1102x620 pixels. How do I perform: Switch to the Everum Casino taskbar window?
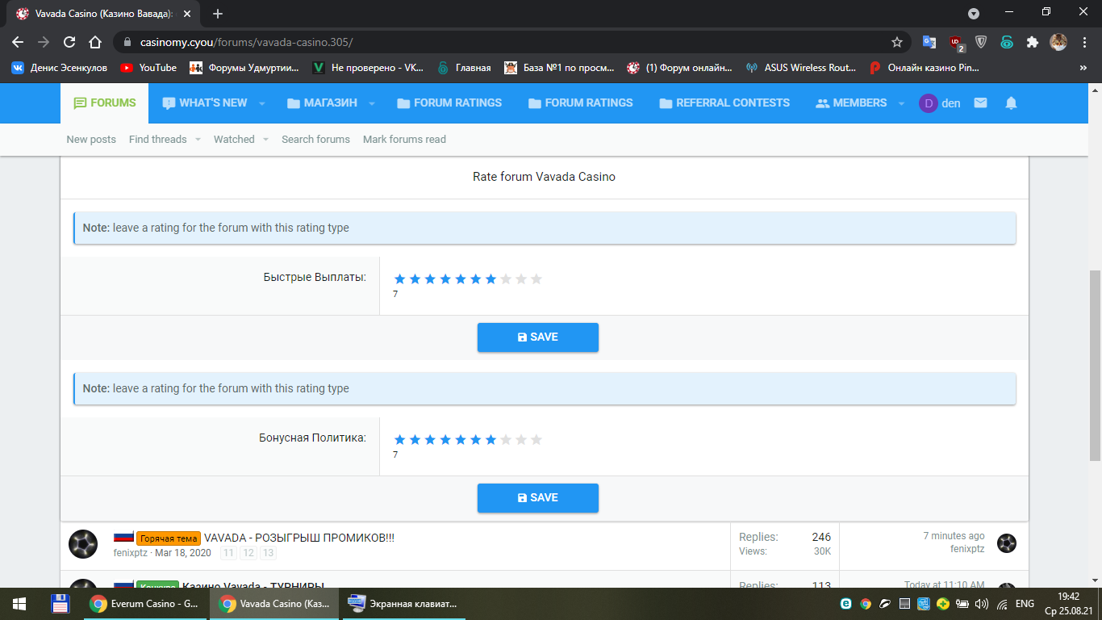146,603
